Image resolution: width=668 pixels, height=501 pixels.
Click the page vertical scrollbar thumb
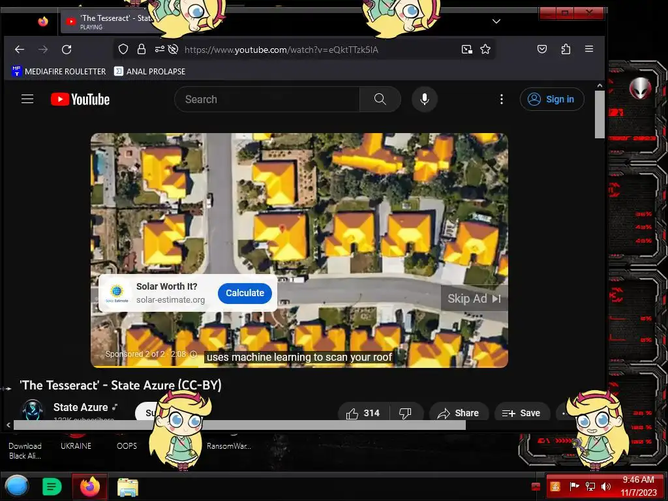click(600, 114)
